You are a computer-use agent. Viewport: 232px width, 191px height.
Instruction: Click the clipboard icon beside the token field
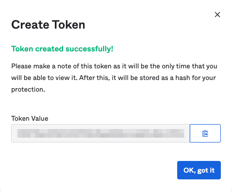pos(205,133)
